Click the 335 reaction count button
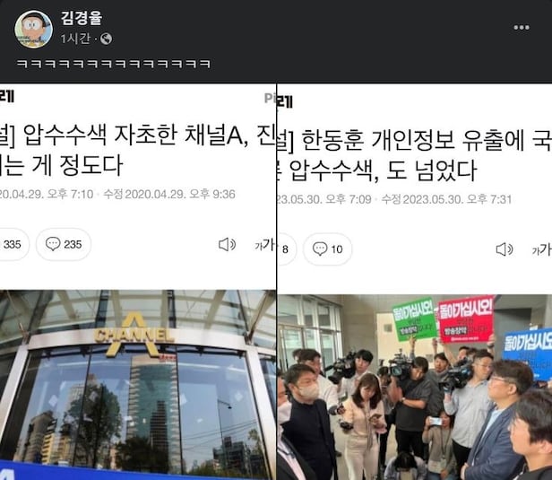This screenshot has height=480, width=552. click(x=14, y=244)
